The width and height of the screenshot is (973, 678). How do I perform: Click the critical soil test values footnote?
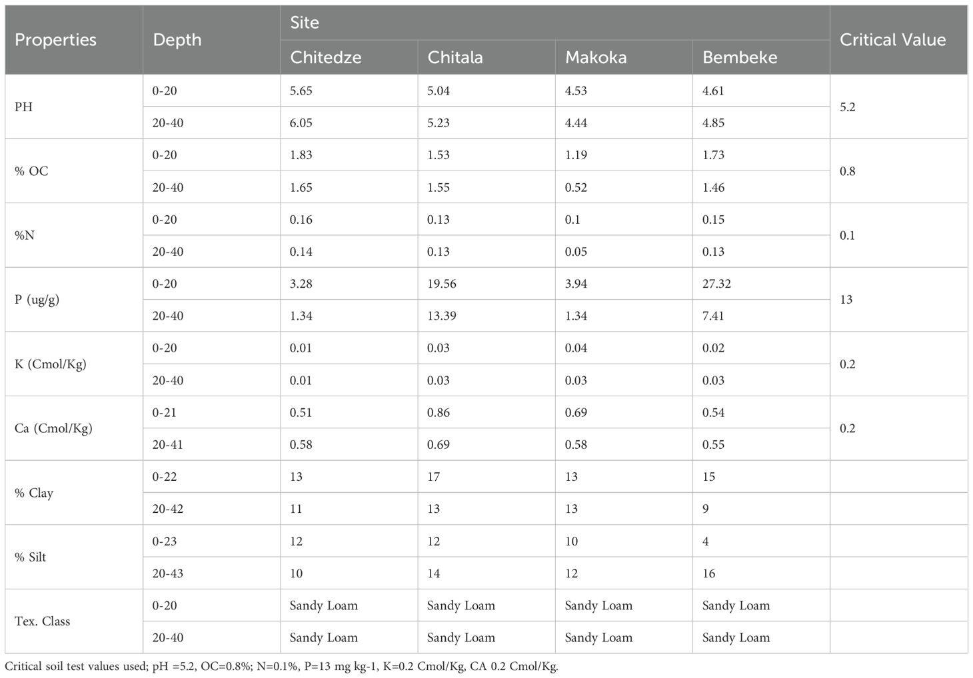point(281,667)
